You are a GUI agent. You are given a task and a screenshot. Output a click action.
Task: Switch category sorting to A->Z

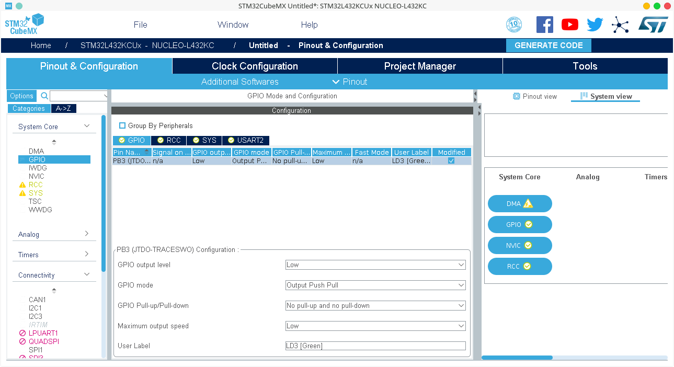click(x=63, y=109)
